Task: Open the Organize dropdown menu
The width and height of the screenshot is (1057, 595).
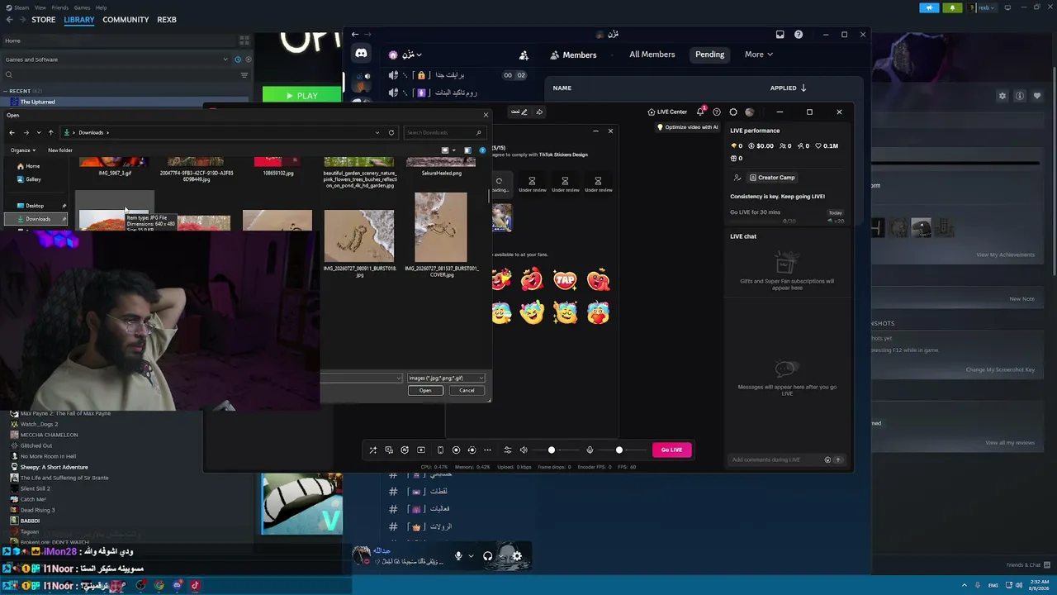Action: [x=23, y=150]
